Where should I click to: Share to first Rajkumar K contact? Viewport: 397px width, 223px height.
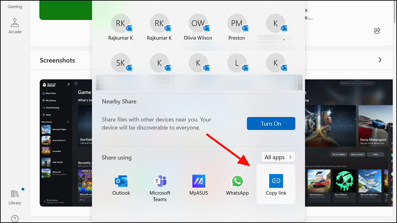coord(121,27)
